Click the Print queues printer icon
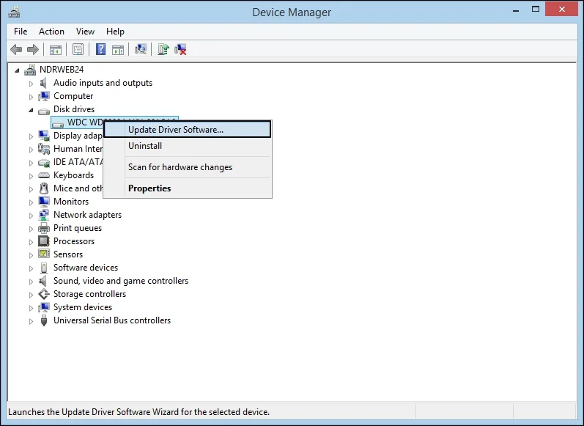Screen dimensions: 584x426 point(43,228)
